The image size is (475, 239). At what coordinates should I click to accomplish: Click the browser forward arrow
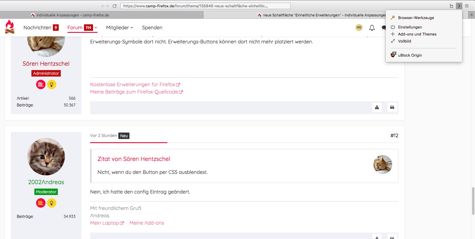point(107,6)
